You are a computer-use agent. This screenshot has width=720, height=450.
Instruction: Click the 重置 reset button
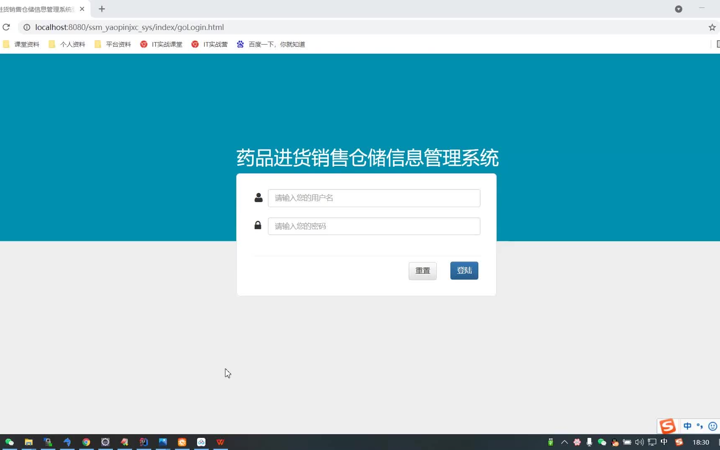[x=422, y=271]
